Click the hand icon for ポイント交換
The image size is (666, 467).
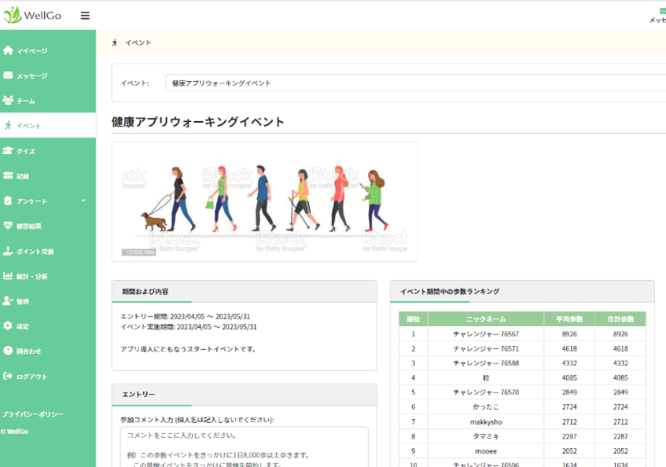(8, 251)
